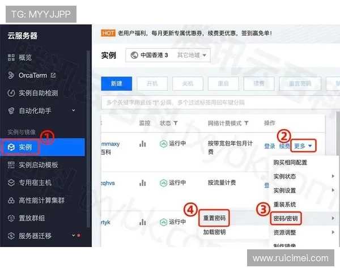Open the 老用户福利 promotion banner text

pyautogui.click(x=194, y=33)
